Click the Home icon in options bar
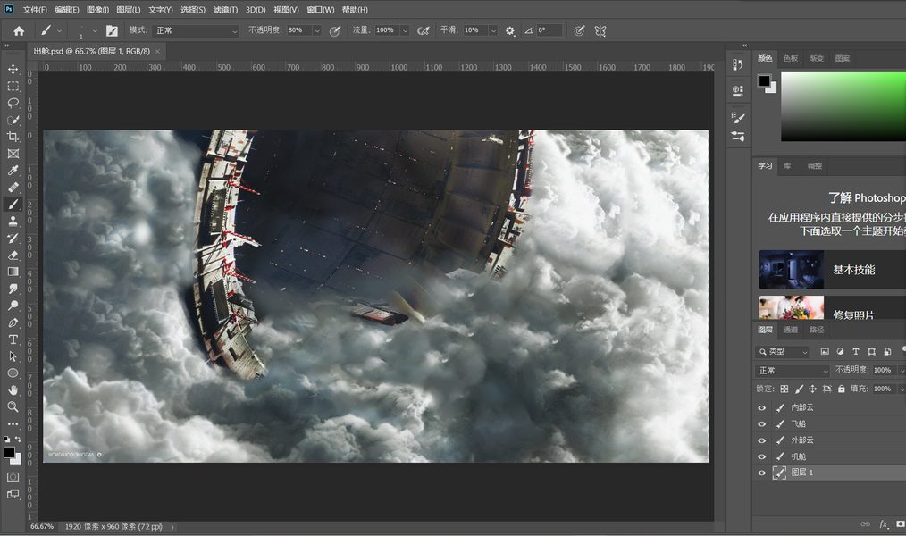Image resolution: width=906 pixels, height=536 pixels. [x=19, y=30]
